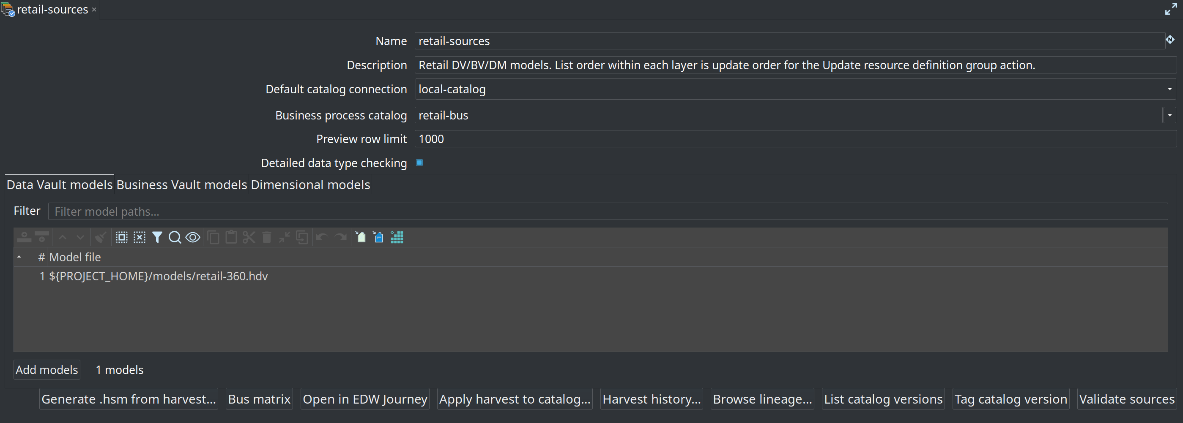
Task: Click Apply harvest to catalog button
Action: point(515,399)
